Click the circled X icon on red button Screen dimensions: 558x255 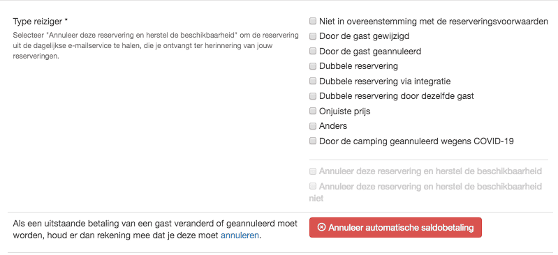(x=321, y=227)
